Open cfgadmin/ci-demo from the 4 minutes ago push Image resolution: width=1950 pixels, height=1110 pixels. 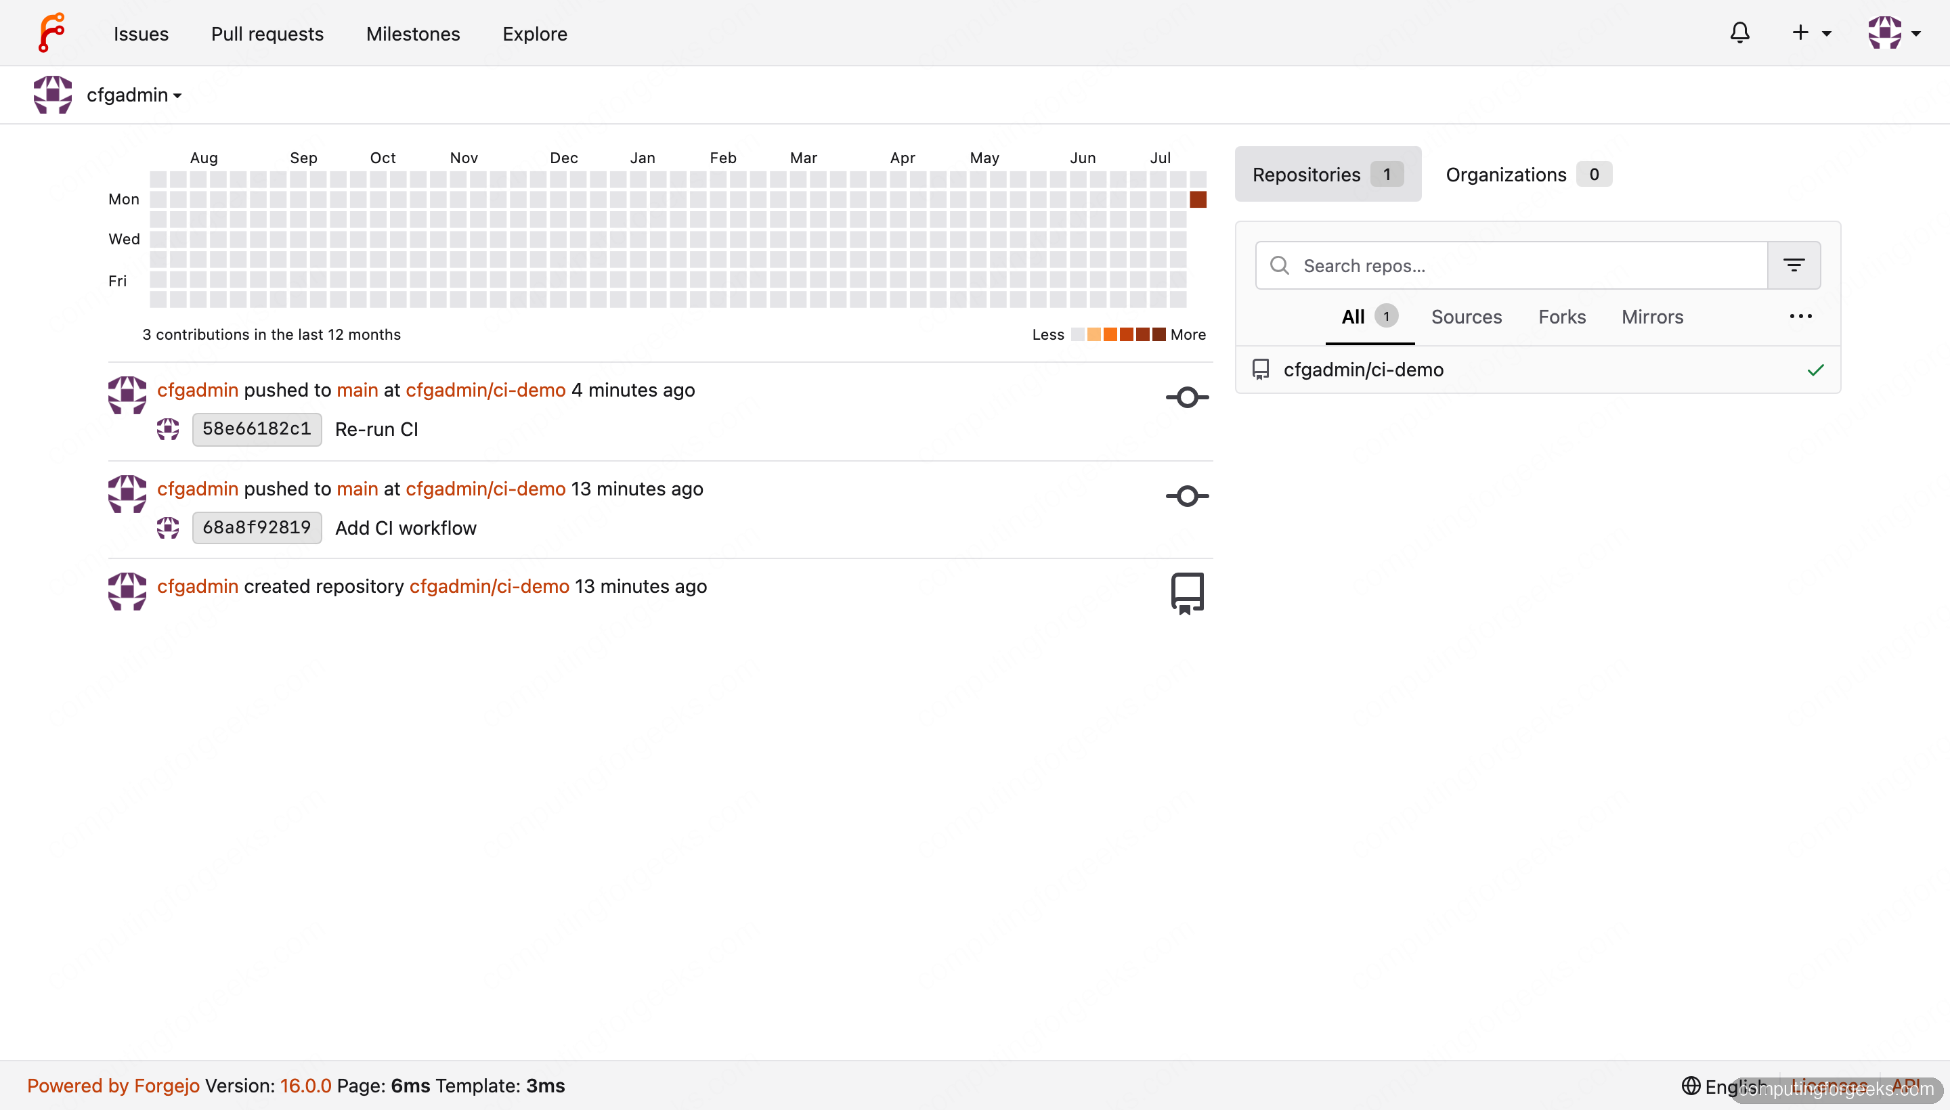click(x=485, y=390)
